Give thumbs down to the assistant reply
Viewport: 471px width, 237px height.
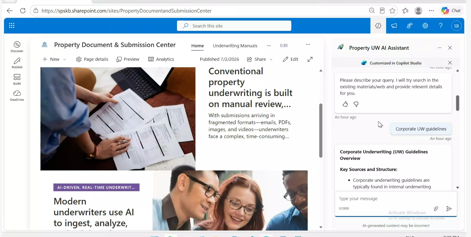tap(356, 104)
